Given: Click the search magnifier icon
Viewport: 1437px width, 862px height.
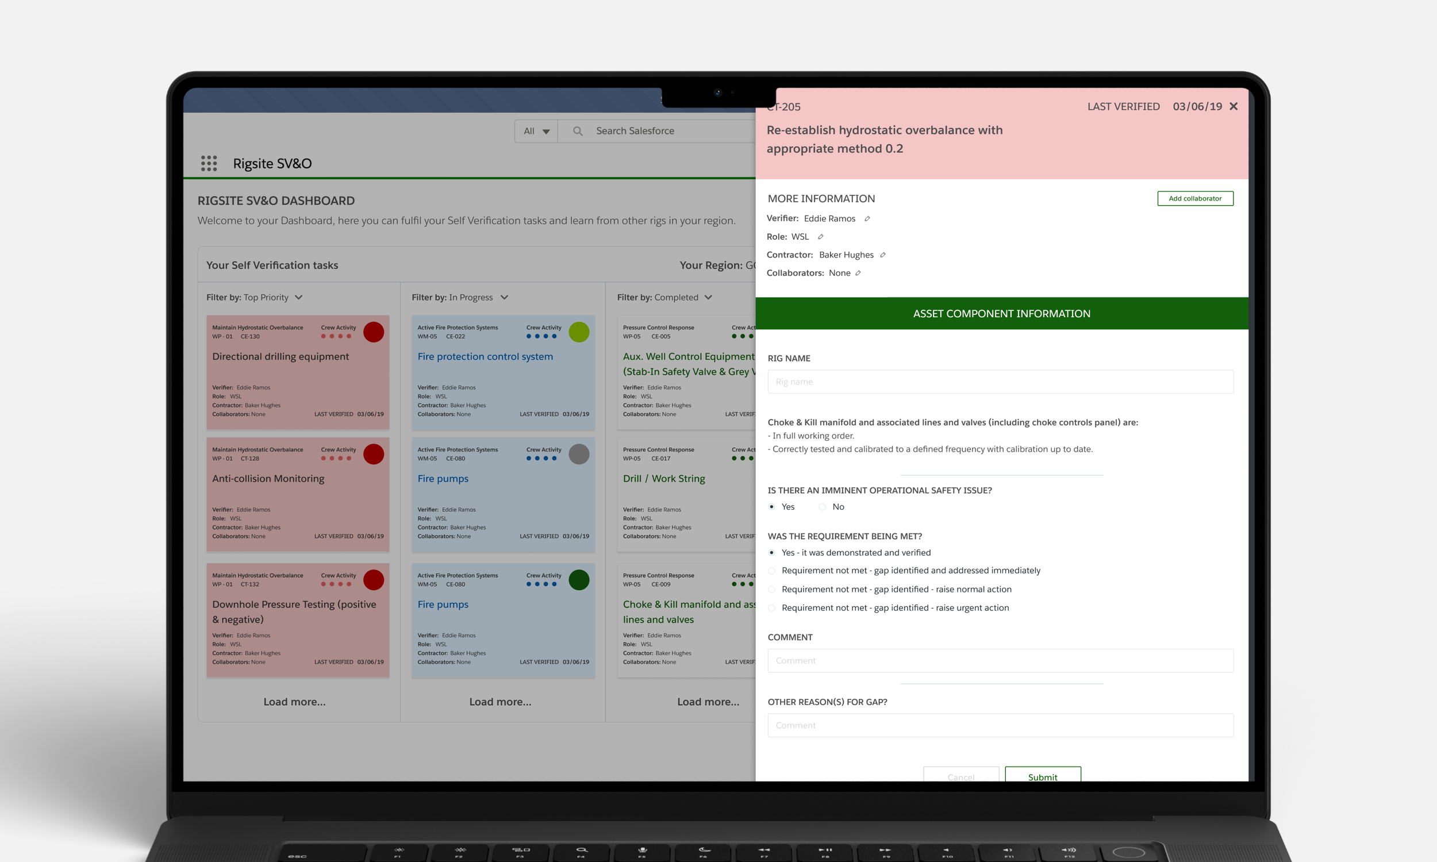Looking at the screenshot, I should tap(577, 131).
